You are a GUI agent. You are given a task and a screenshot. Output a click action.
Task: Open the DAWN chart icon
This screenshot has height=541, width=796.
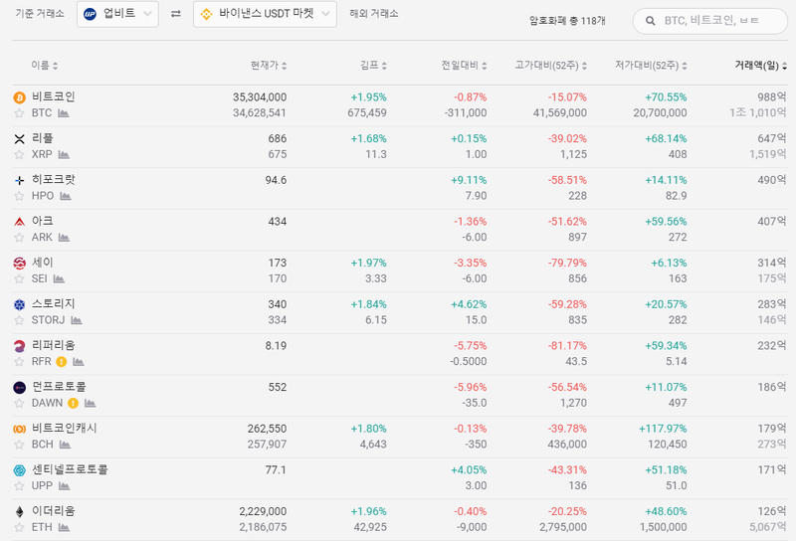point(90,404)
